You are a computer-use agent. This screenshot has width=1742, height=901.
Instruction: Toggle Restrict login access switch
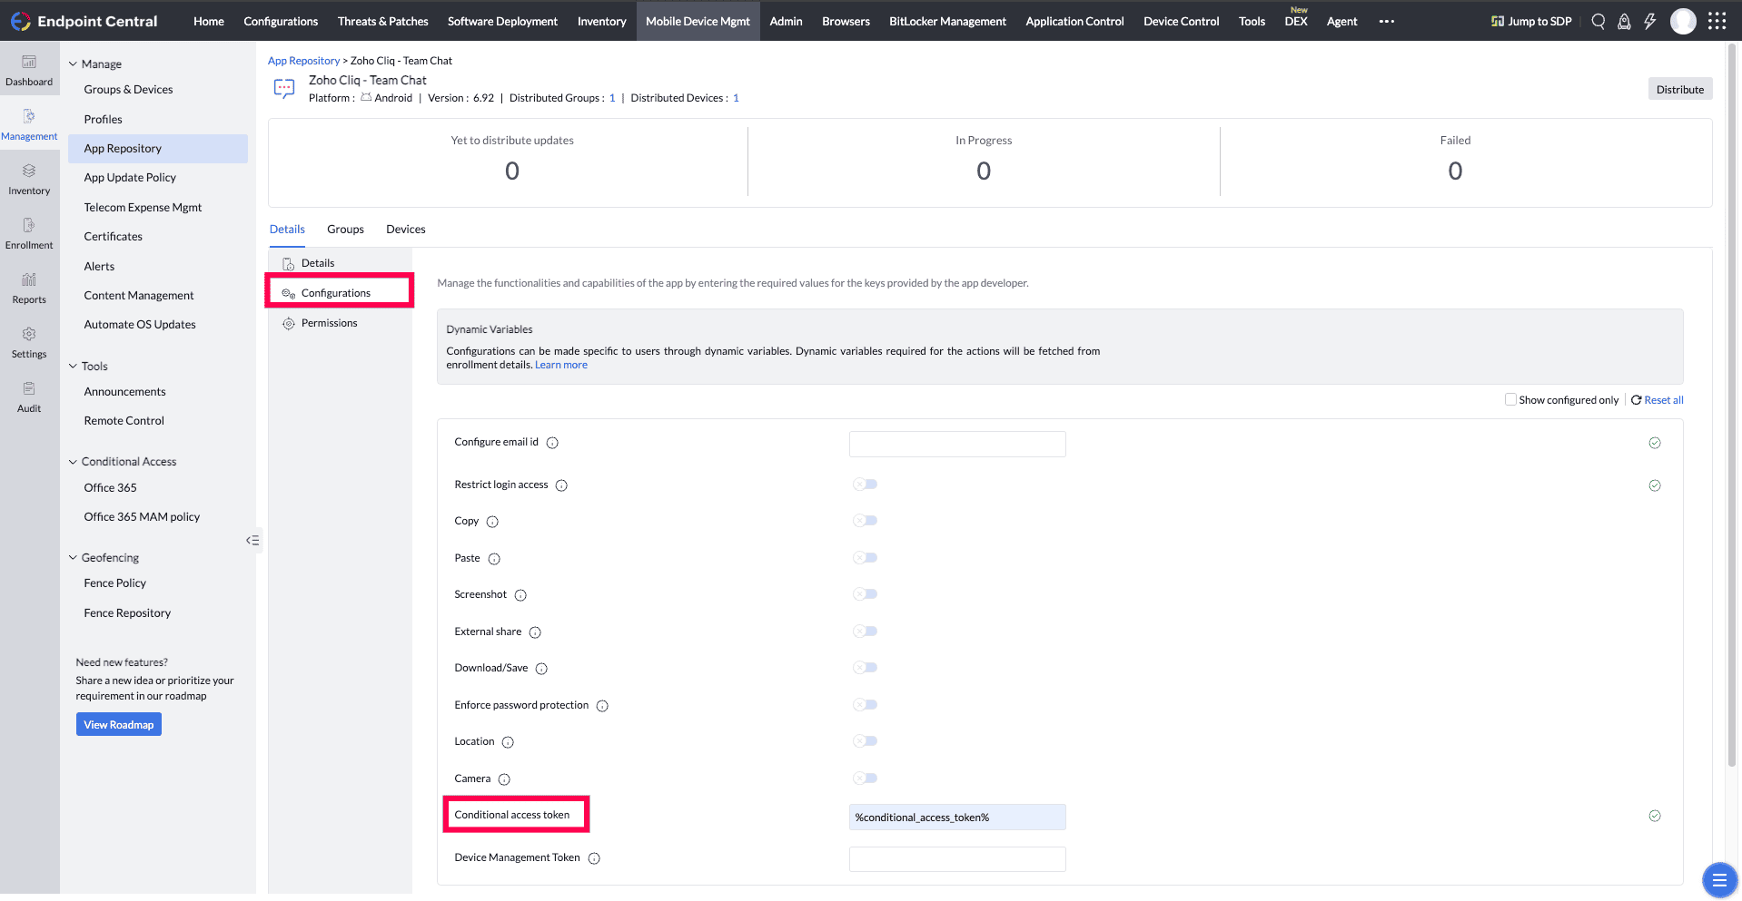tap(865, 485)
